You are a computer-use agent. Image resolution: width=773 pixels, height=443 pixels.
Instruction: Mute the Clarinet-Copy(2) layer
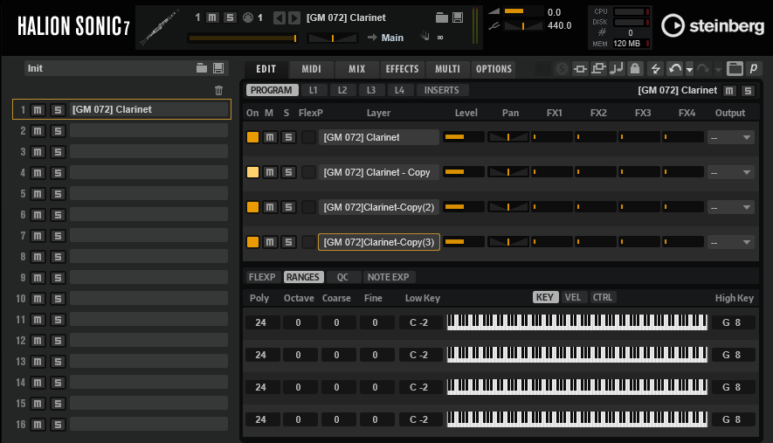[270, 207]
